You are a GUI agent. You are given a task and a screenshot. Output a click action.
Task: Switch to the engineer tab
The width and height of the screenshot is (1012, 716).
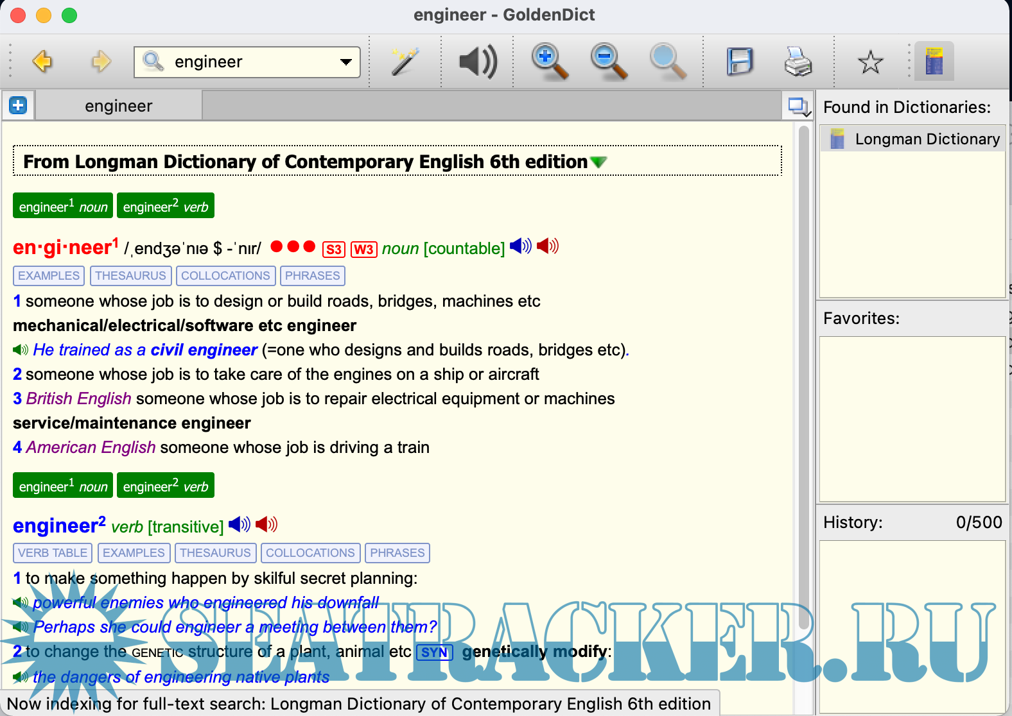pos(119,106)
